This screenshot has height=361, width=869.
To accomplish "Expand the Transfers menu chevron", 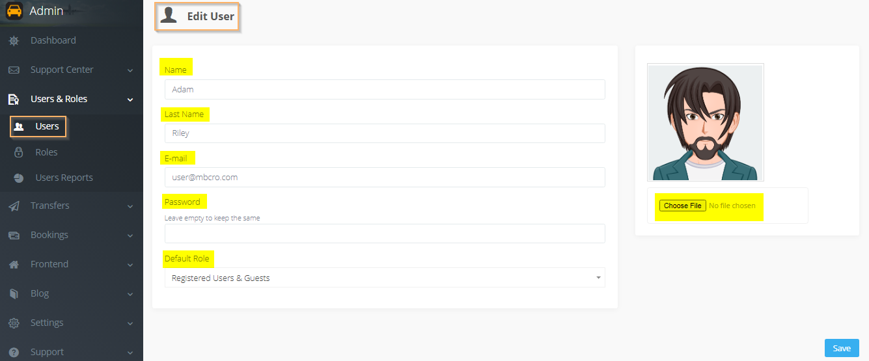I will [130, 206].
